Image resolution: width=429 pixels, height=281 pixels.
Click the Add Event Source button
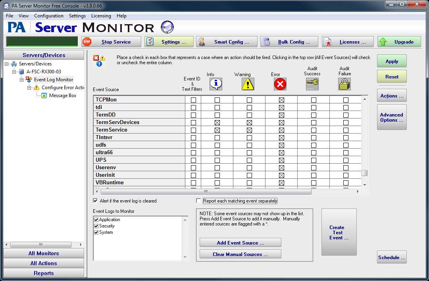click(240, 243)
